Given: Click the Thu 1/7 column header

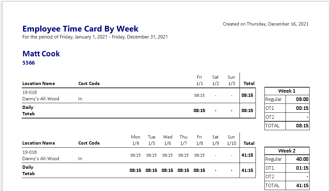Looking at the screenshot, I should click(184, 140).
